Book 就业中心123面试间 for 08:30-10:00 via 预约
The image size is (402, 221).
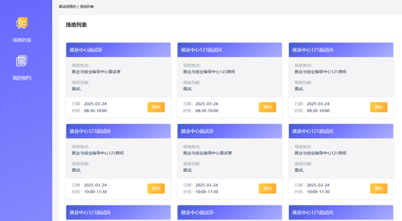coord(267,107)
